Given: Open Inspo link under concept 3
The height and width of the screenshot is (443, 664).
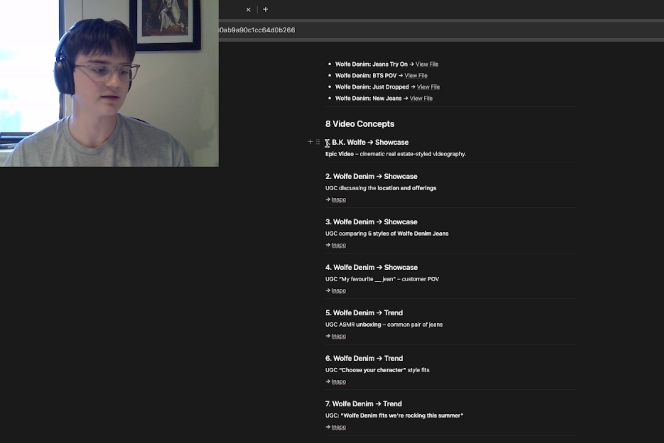Looking at the screenshot, I should pos(338,245).
